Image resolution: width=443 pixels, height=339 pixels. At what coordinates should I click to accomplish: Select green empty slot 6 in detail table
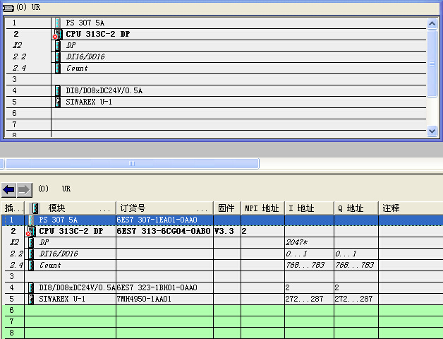(224, 311)
